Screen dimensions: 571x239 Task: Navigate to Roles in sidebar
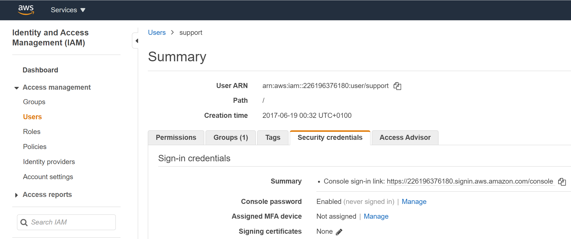click(32, 132)
